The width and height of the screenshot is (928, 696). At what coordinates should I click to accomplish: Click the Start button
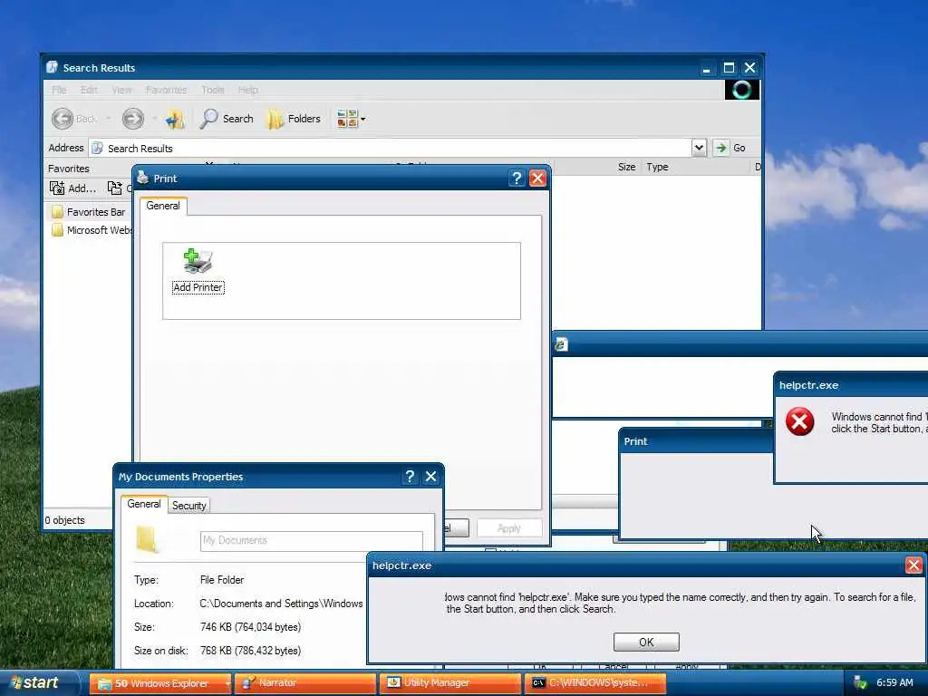point(39,683)
